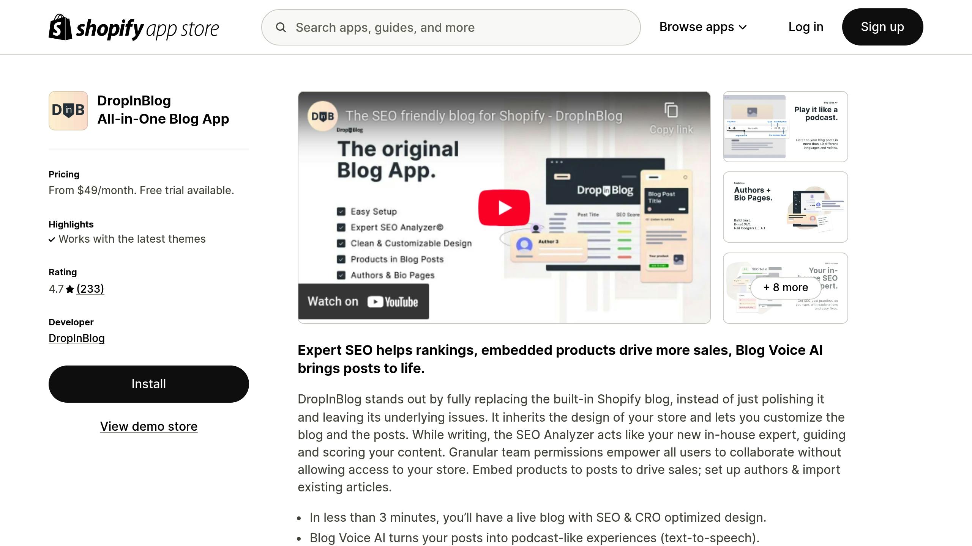Click the Expert SEO helps rankings heading
Screen dimensions: 972x546
560,359
